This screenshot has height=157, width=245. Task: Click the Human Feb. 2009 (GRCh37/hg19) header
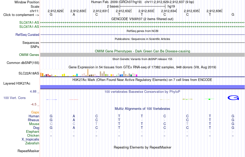pyautogui.click(x=116, y=2)
